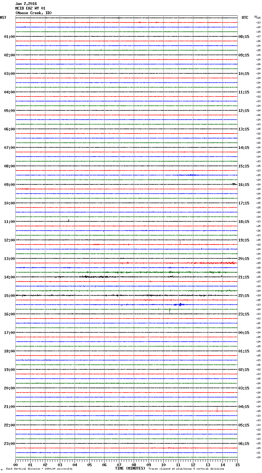Click the 22:15 UTC time label

pyautogui.click(x=244, y=296)
